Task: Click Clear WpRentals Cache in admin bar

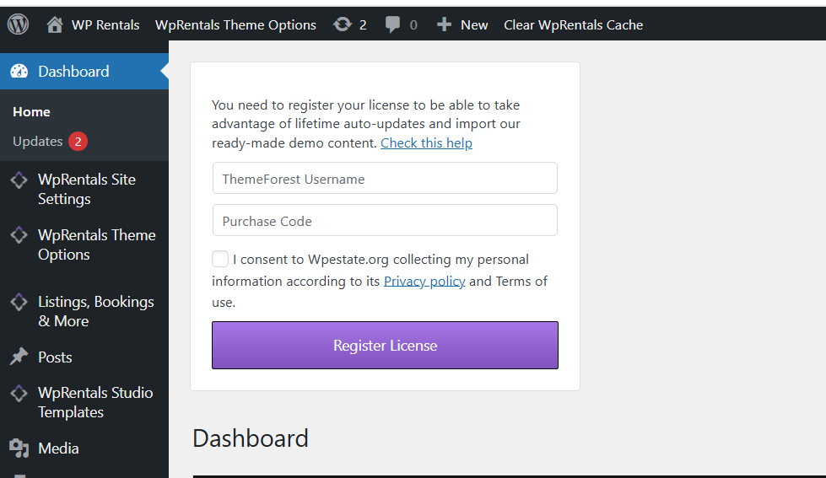Action: point(573,24)
